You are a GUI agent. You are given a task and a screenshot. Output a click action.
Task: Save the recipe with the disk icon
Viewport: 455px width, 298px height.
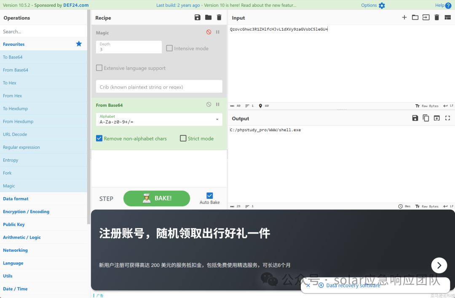click(x=198, y=17)
